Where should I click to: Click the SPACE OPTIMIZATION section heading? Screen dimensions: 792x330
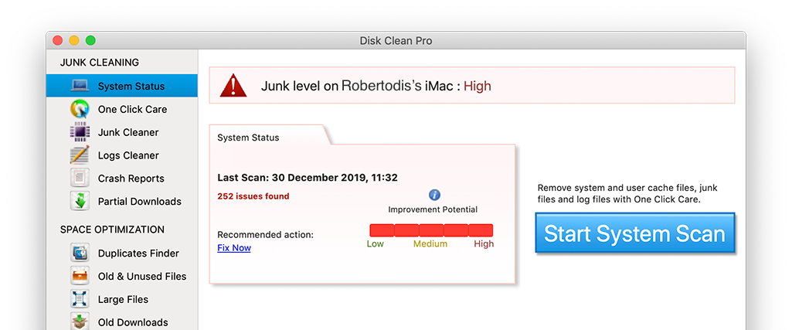[x=112, y=230]
